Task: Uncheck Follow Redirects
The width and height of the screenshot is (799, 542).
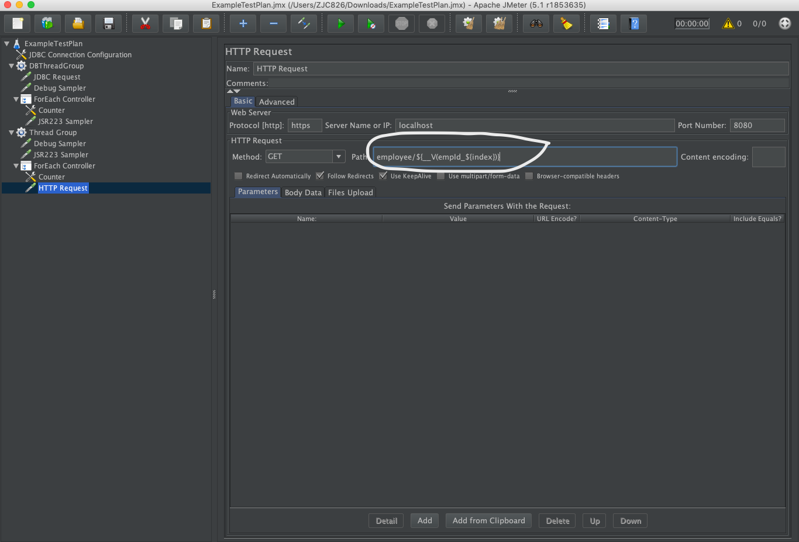Action: (x=320, y=176)
